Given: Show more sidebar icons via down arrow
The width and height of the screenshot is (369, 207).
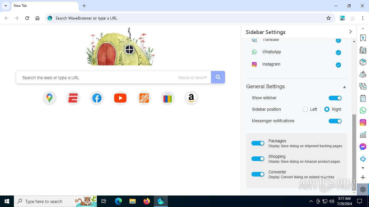Looking at the screenshot, I should 363,168.
